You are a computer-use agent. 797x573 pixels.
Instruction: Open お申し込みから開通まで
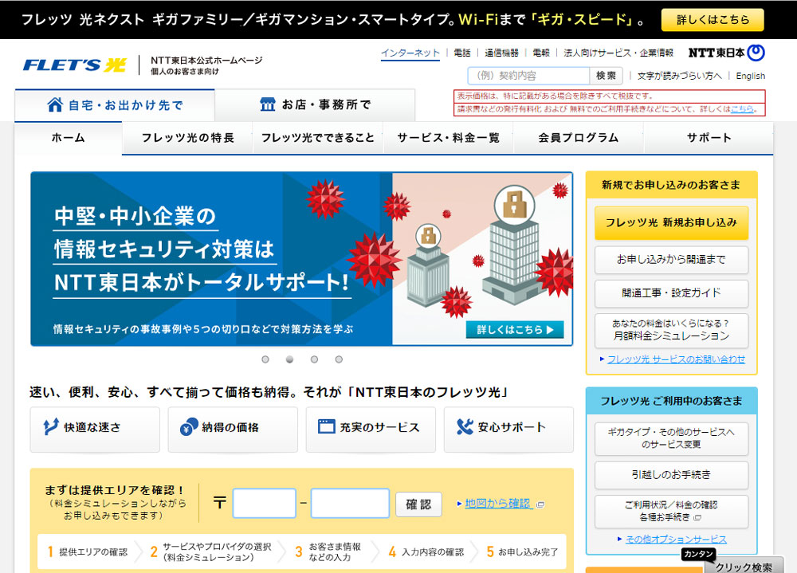[x=671, y=259]
